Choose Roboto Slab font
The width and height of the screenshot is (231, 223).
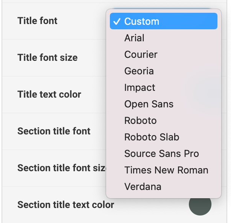pos(164,137)
